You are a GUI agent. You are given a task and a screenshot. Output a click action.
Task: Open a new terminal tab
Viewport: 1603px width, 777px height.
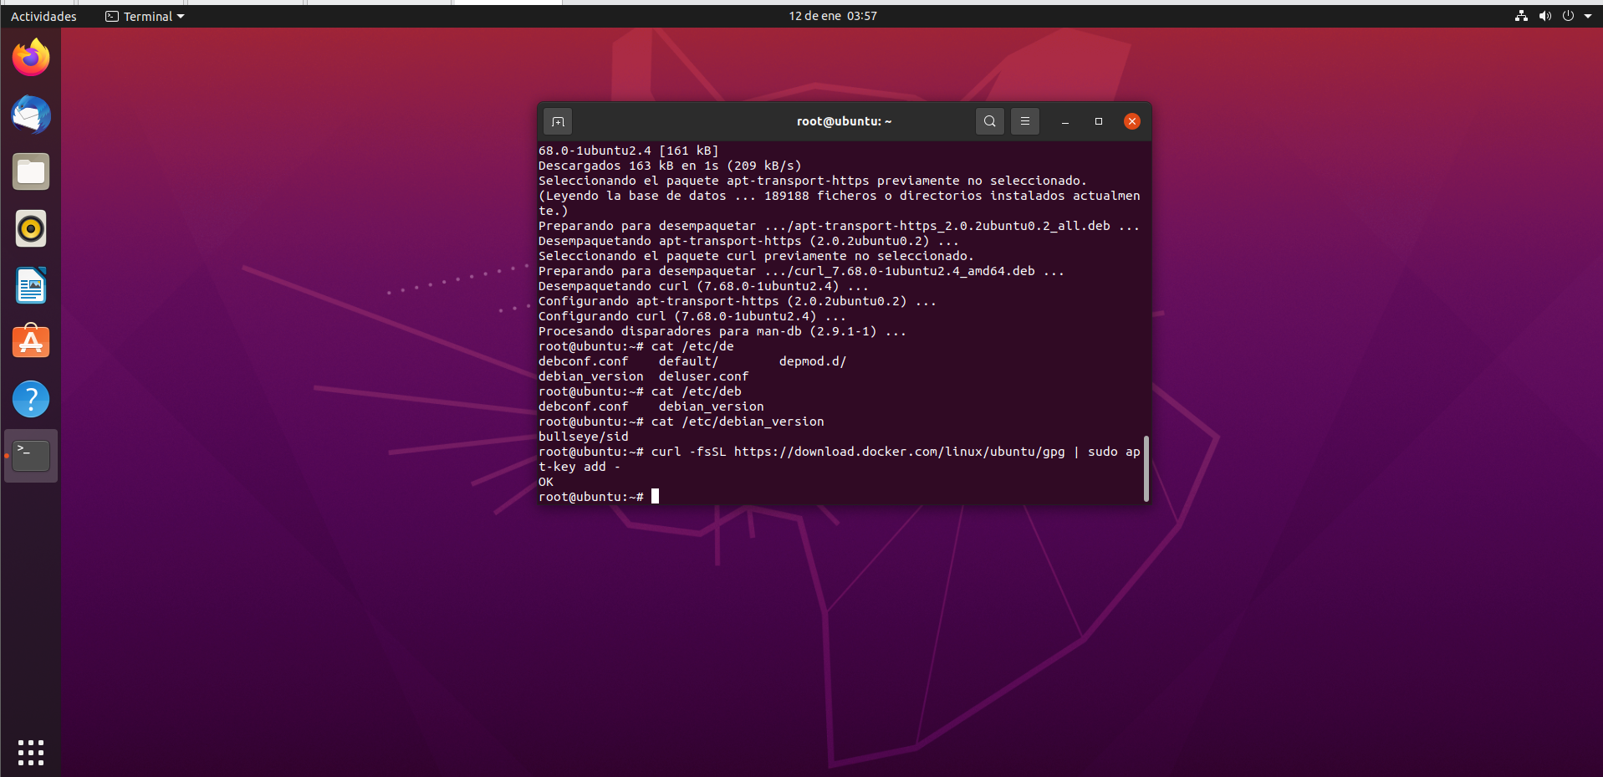[x=557, y=121]
